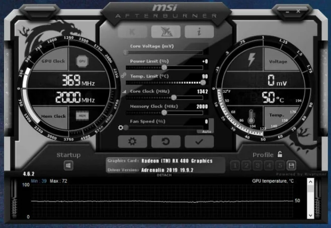Select profile slot 5
The image size is (331, 228).
(280, 166)
